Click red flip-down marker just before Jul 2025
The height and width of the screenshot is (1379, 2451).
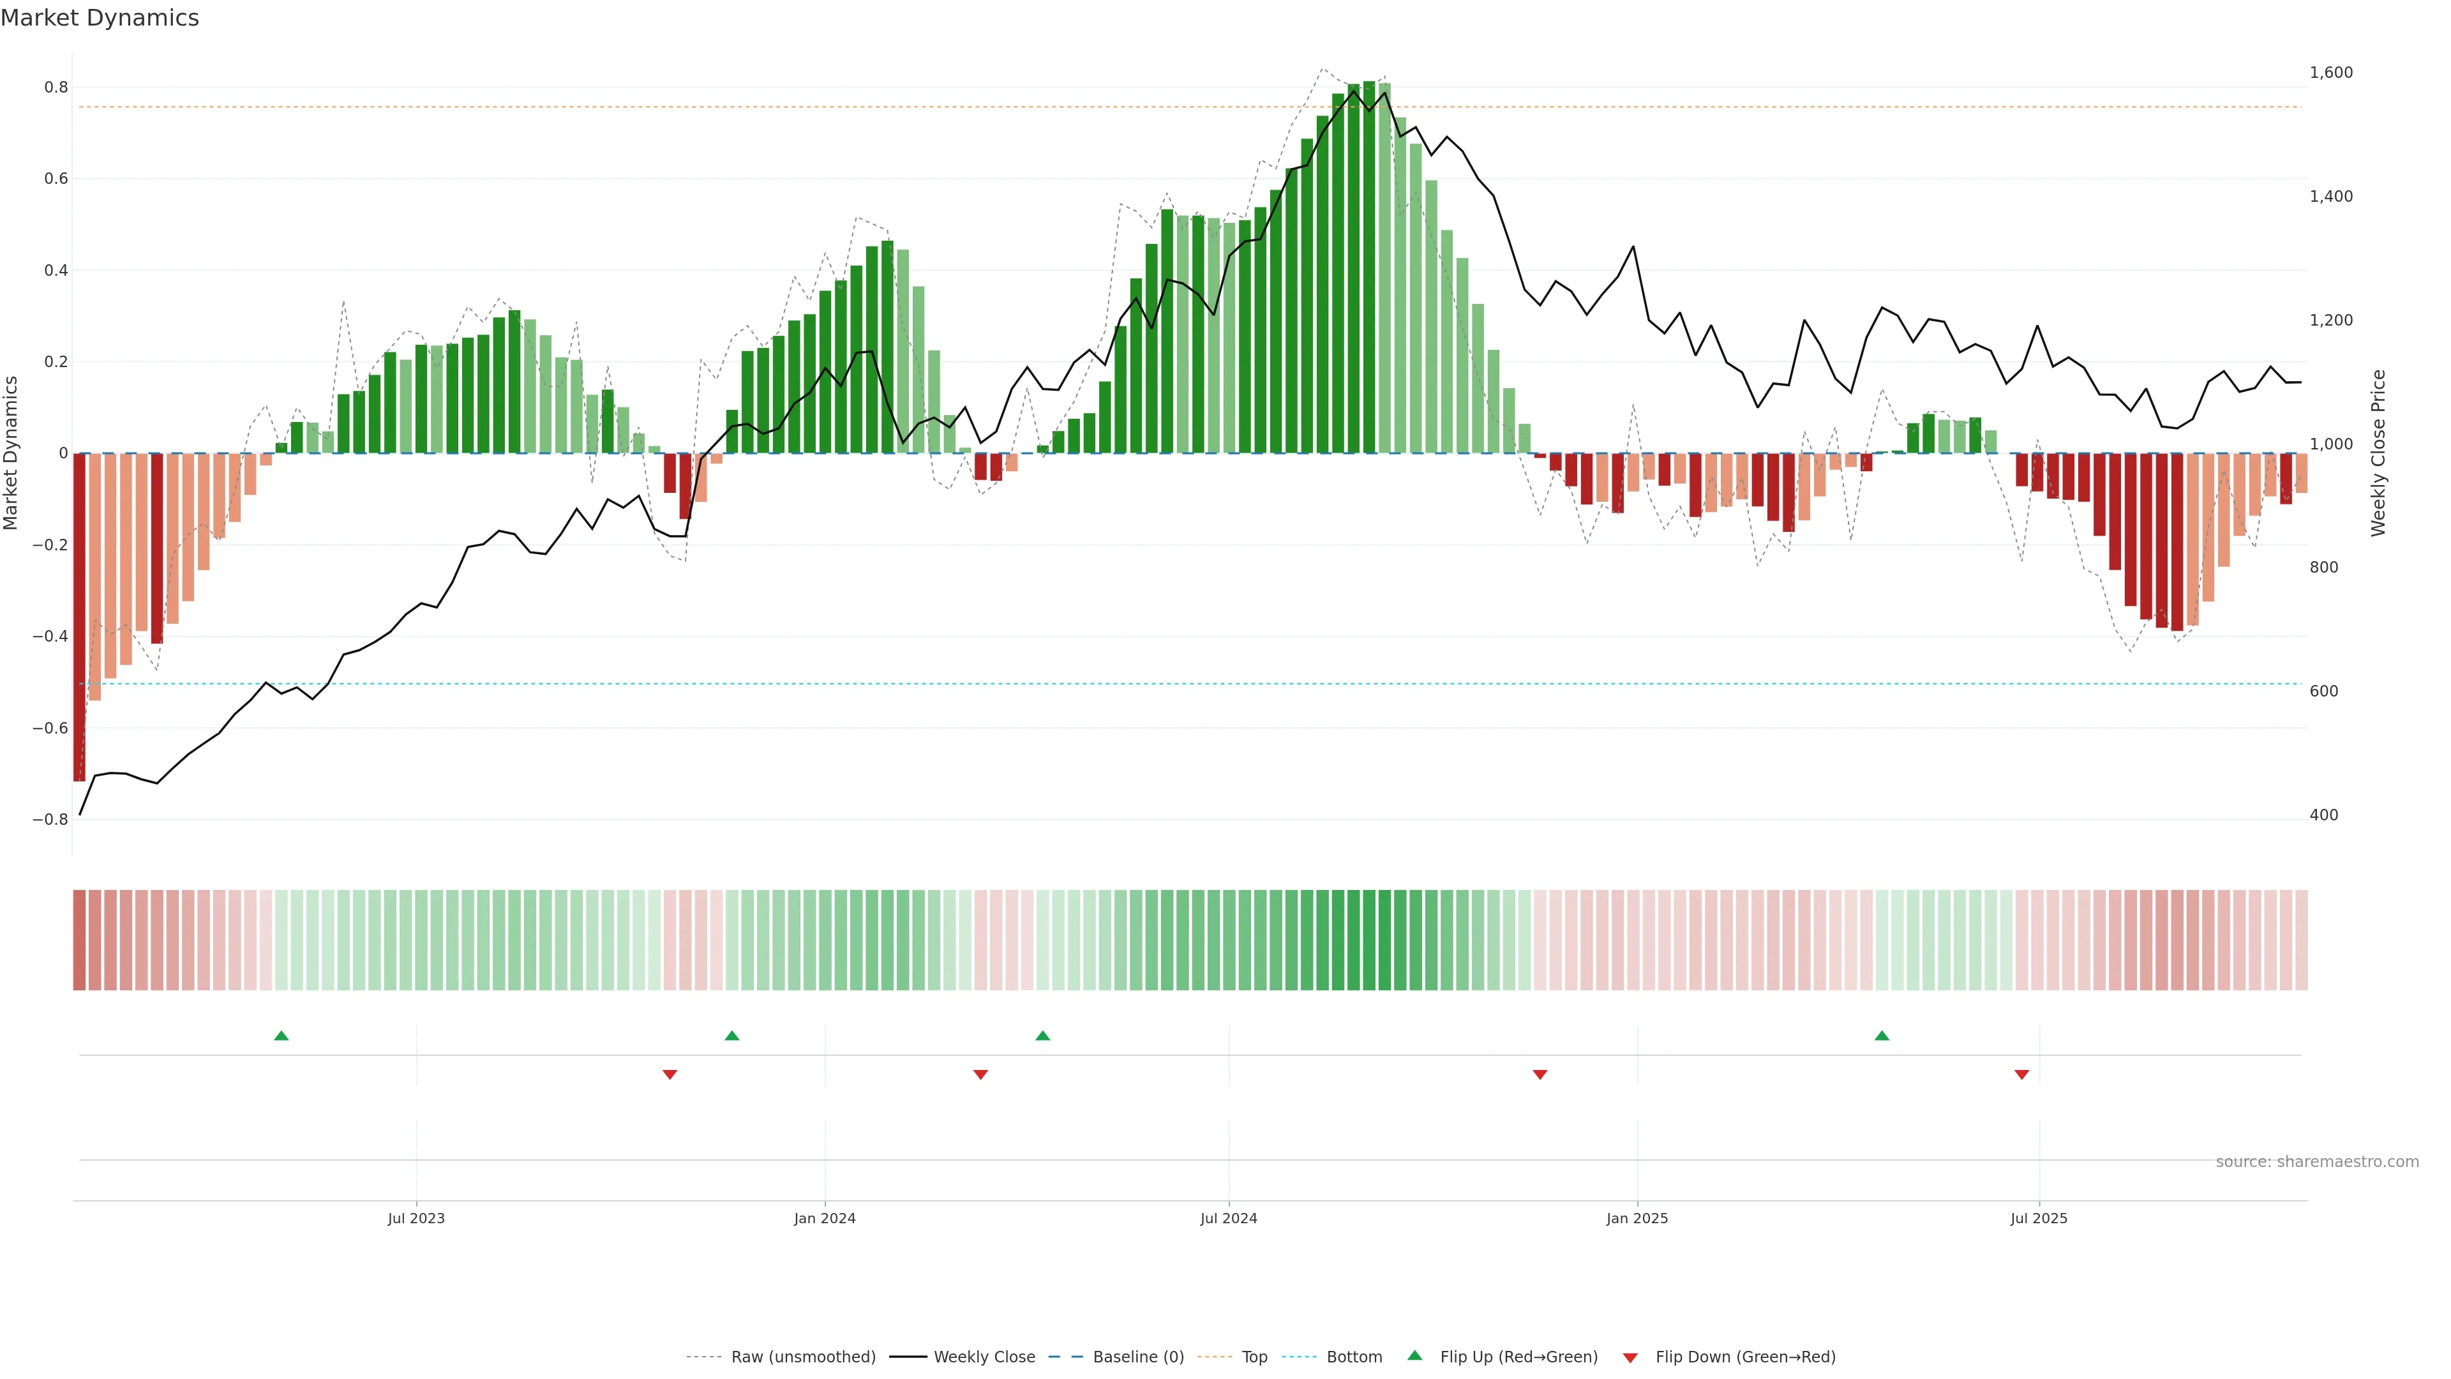pyautogui.click(x=2022, y=1074)
